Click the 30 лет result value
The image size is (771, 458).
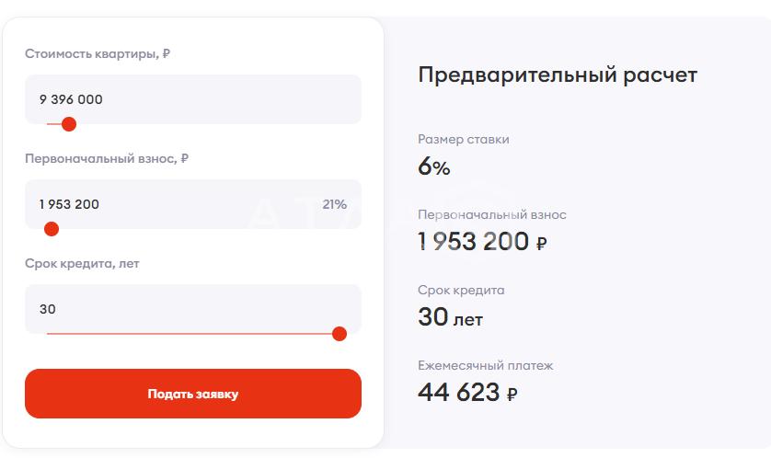(450, 317)
